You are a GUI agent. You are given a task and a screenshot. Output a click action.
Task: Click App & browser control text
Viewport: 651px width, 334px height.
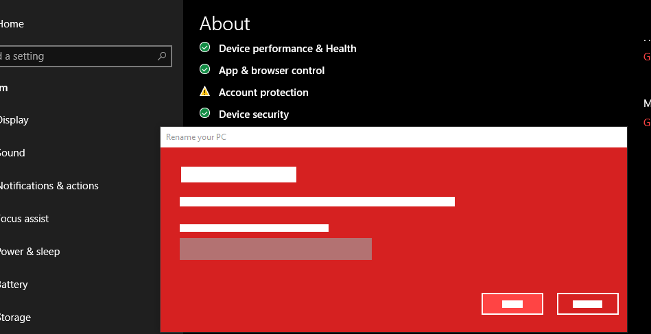point(272,71)
